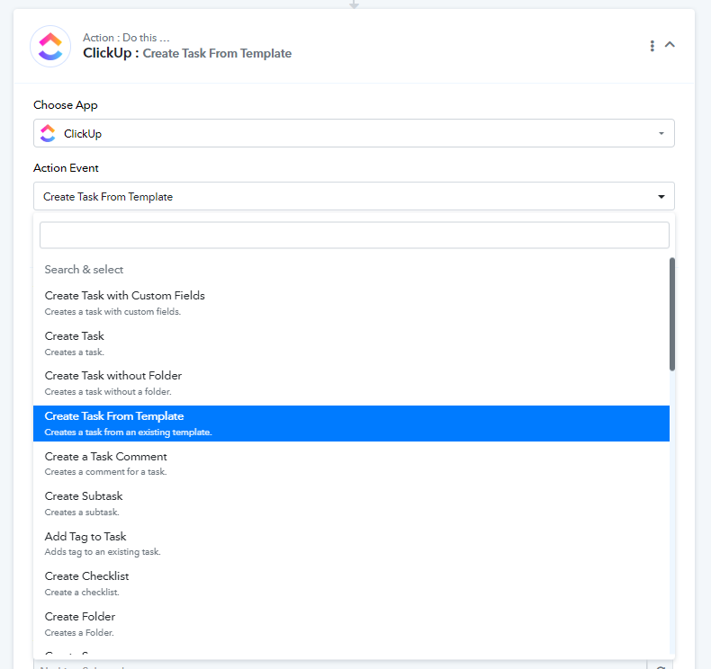Viewport: 711px width, 669px height.
Task: Choose the Create Task option
Action: (x=351, y=343)
